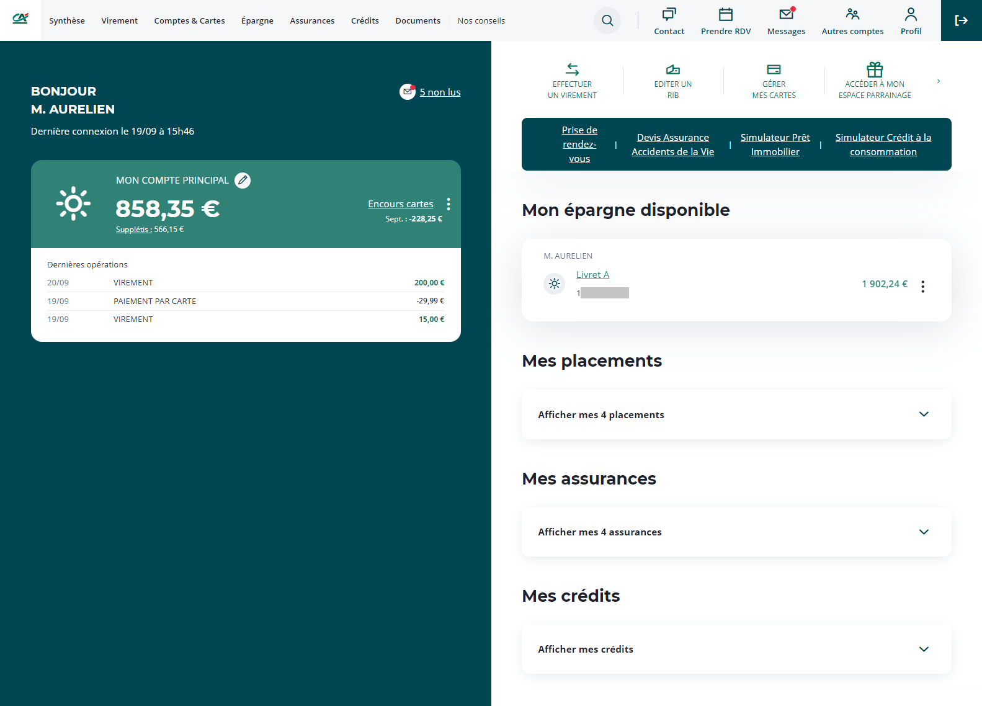This screenshot has width=982, height=706.
Task: Click the 5 non lus link
Action: point(440,92)
